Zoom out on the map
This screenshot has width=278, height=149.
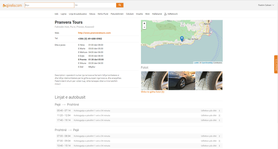144,27
